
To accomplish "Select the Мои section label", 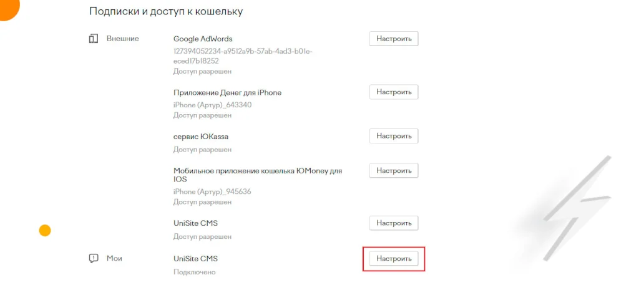I will [114, 258].
